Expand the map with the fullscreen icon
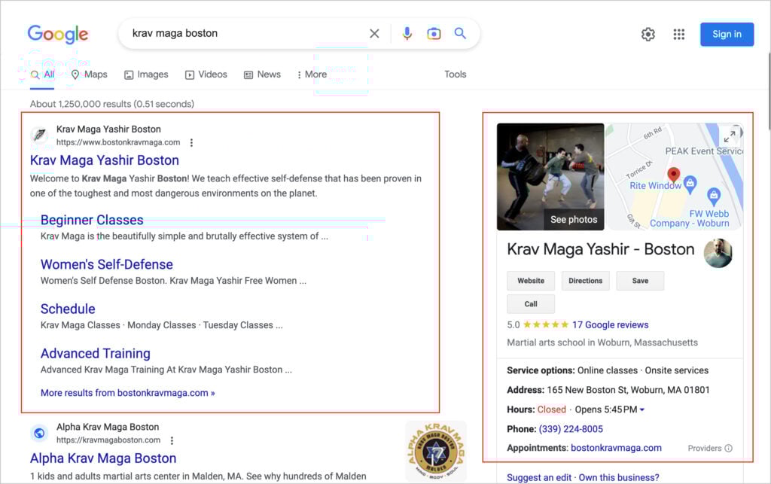 point(730,136)
